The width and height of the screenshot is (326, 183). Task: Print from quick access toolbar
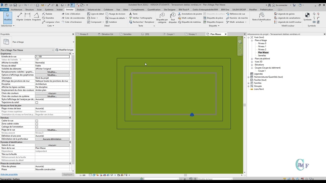pos(37,5)
